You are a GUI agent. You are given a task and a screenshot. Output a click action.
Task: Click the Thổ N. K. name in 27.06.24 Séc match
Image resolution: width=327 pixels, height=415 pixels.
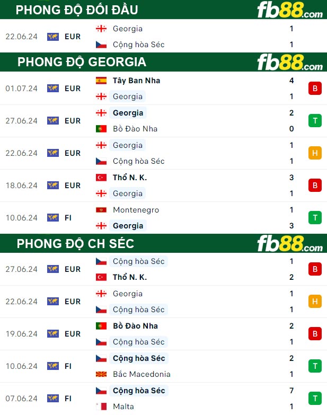tap(130, 277)
